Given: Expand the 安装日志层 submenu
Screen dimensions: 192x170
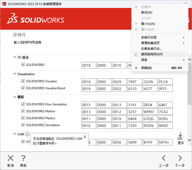Looking at the screenshot, I should [x=160, y=37].
